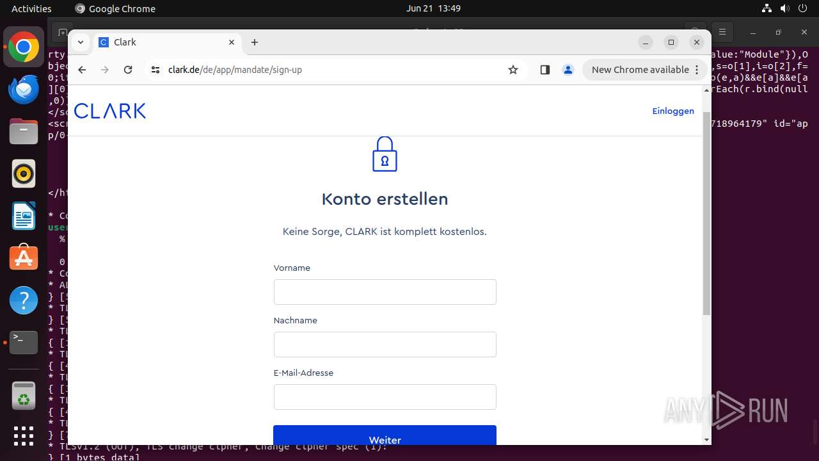The height and width of the screenshot is (461, 819).
Task: Click the Weiter button
Action: coord(385,435)
